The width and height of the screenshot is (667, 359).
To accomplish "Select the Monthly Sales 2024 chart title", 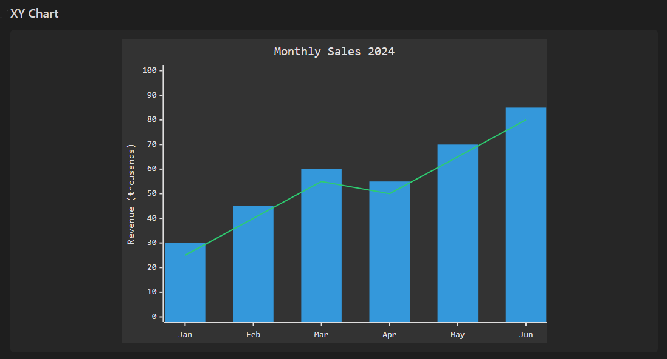I will click(x=334, y=52).
